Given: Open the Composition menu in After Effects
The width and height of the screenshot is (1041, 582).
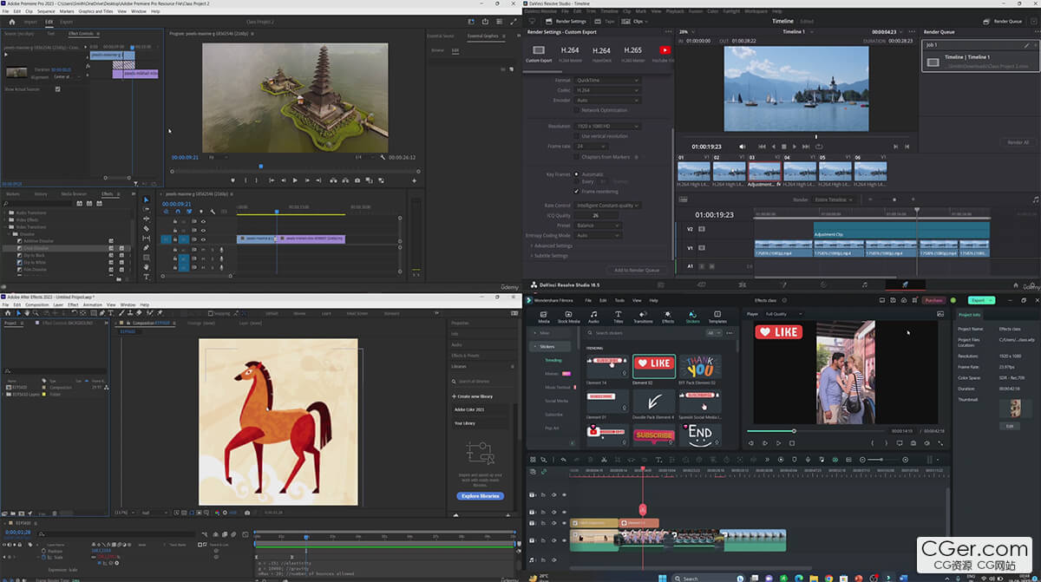Looking at the screenshot, I should (x=37, y=304).
